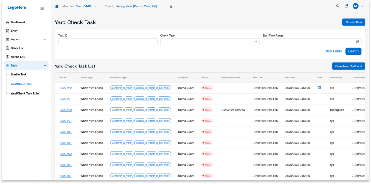Screen dimensions: 371x184
Task: Click Chassis tag in TASK-4701 row
Action: click(140, 121)
